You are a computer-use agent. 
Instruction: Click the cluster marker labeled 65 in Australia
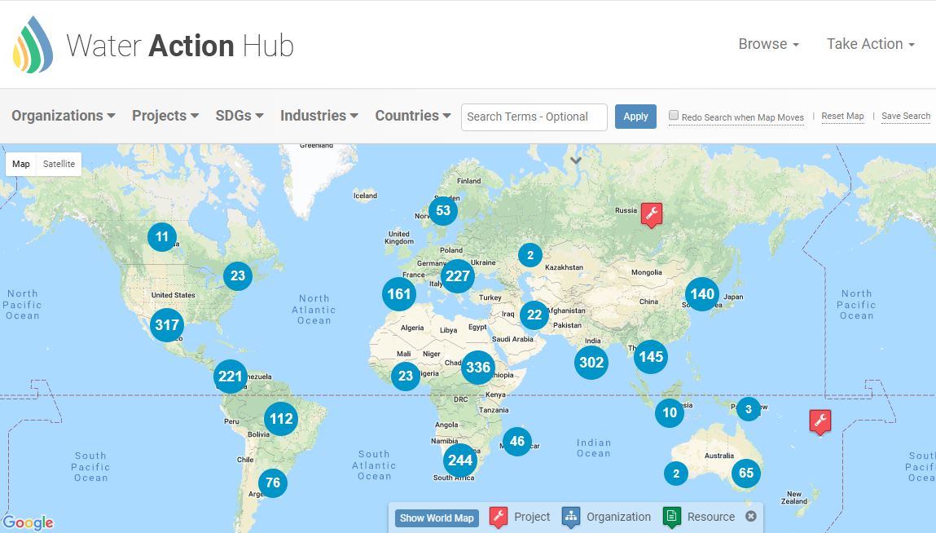tap(746, 474)
